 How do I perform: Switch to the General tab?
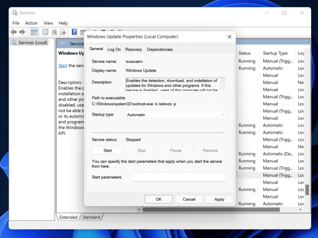(x=96, y=49)
